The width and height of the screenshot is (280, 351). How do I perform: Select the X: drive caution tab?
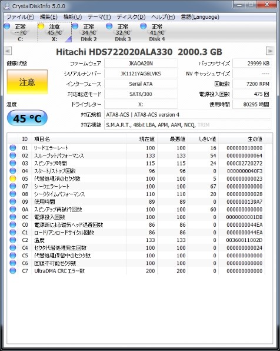click(55, 32)
